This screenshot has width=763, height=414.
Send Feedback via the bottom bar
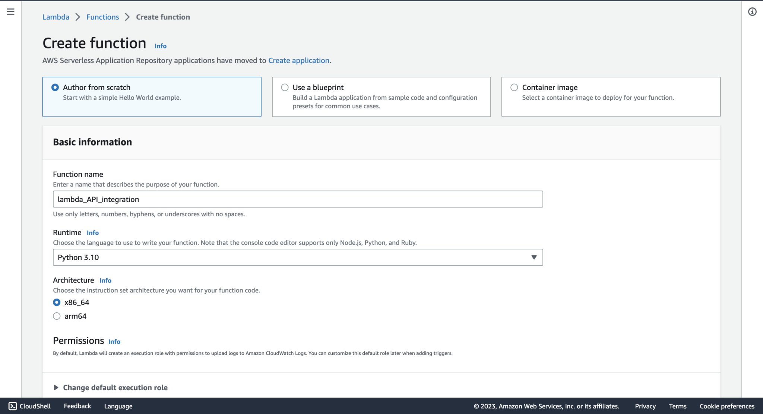point(77,406)
